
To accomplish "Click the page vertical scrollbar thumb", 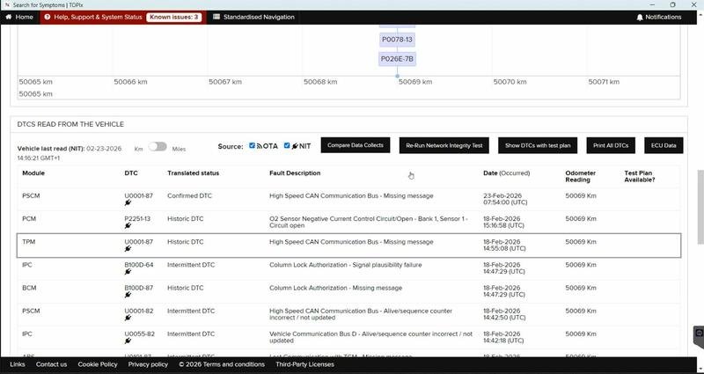I will (700, 208).
